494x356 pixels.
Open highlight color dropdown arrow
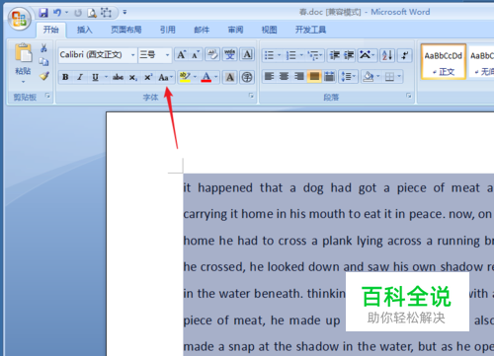(x=195, y=77)
